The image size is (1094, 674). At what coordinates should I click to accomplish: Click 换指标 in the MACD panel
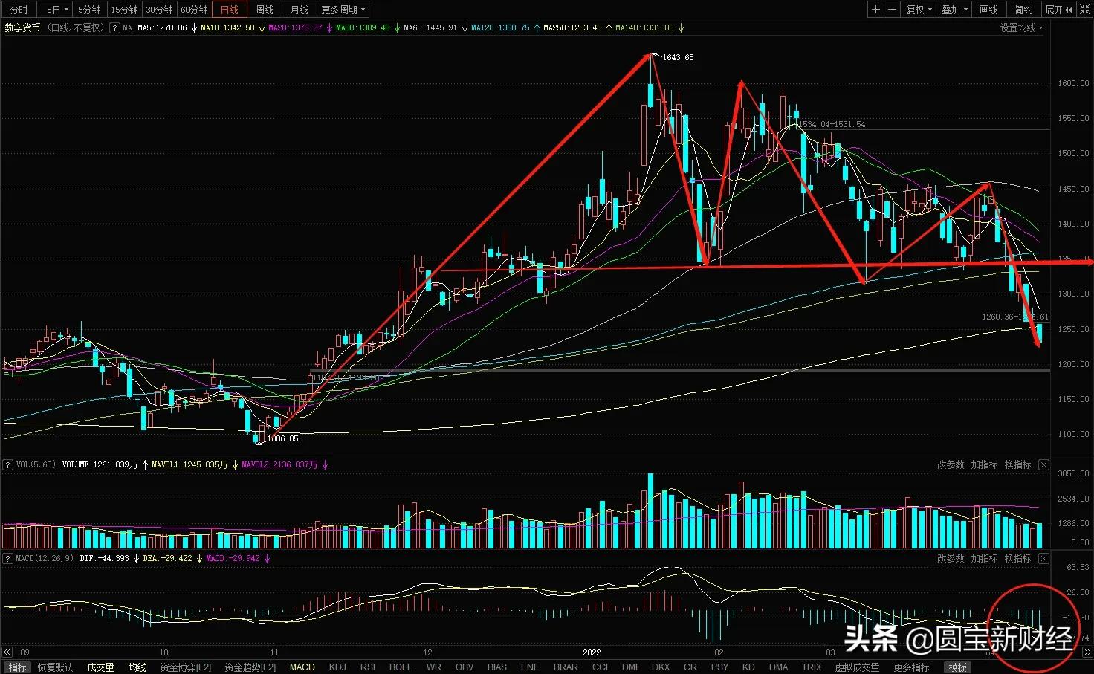coord(1017,558)
